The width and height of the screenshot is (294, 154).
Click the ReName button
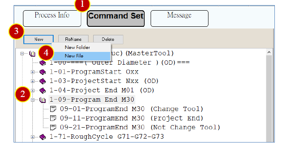(x=73, y=40)
